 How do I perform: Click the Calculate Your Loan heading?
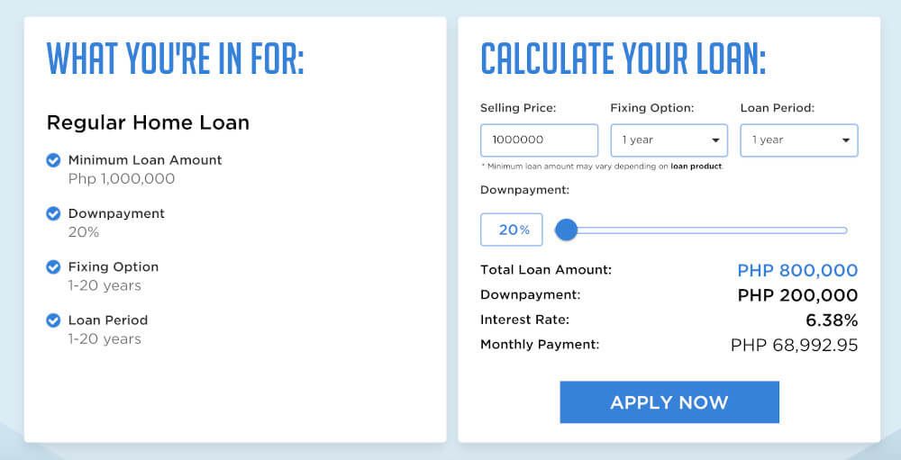pyautogui.click(x=623, y=59)
